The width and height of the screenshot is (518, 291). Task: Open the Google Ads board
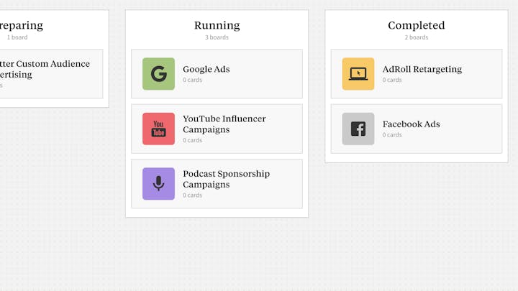point(217,74)
